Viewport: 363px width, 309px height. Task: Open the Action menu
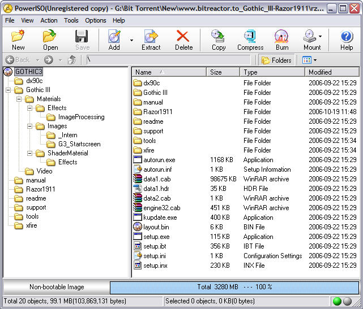49,20
